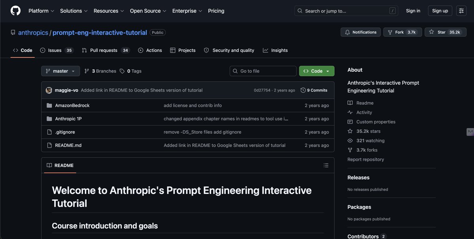
Task: Switch to the Code tab
Action: click(23, 51)
